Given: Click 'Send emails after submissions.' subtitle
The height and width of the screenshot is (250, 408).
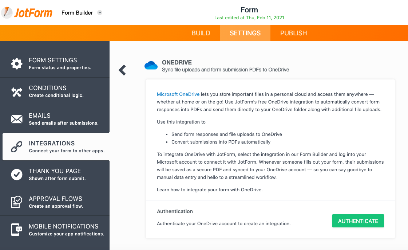Looking at the screenshot, I should pos(64,123).
